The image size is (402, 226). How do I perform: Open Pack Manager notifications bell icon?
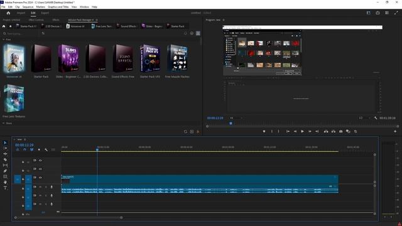185,33
